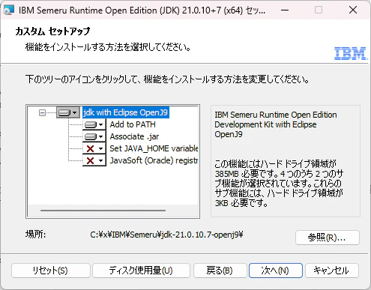Click the feature description text IBM Semeru Runtime
Screen dimensions: 371x290
point(276,124)
